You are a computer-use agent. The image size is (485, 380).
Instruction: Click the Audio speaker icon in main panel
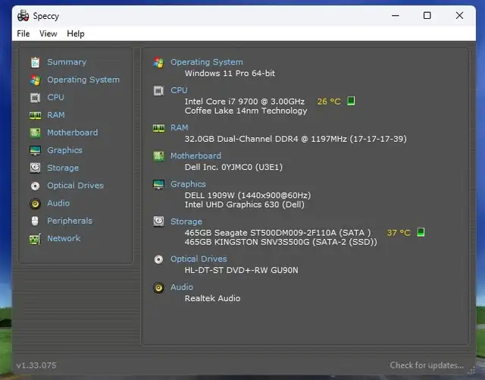[x=158, y=287]
